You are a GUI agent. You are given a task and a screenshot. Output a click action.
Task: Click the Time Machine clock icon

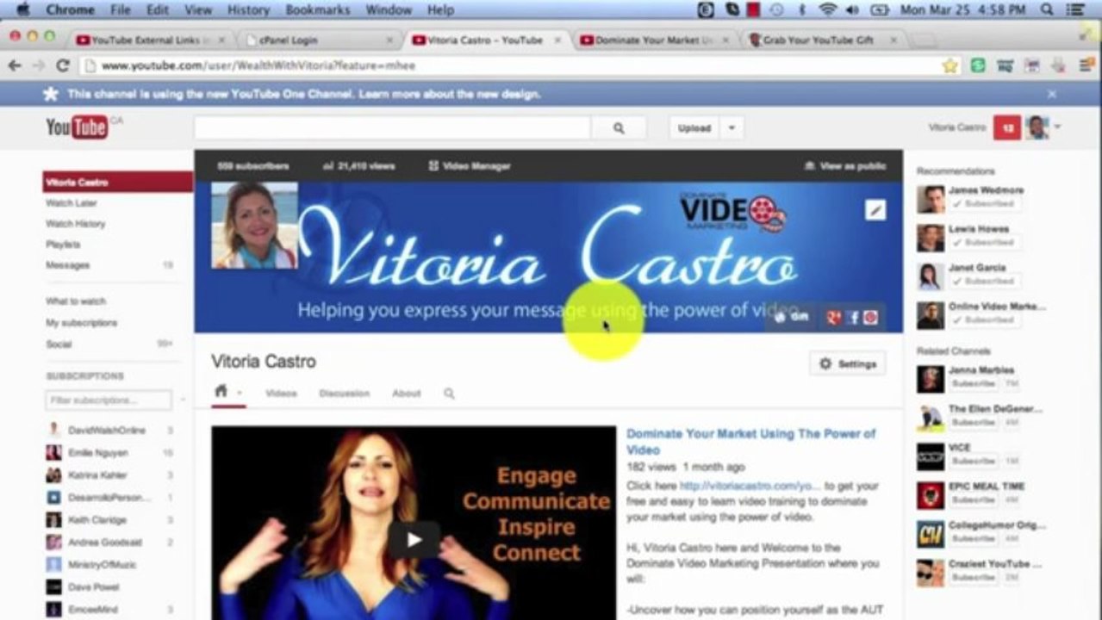pyautogui.click(x=777, y=10)
